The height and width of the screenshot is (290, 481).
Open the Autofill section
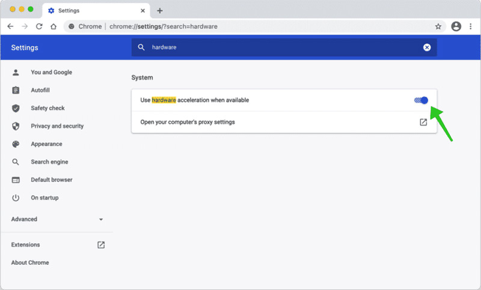(40, 90)
